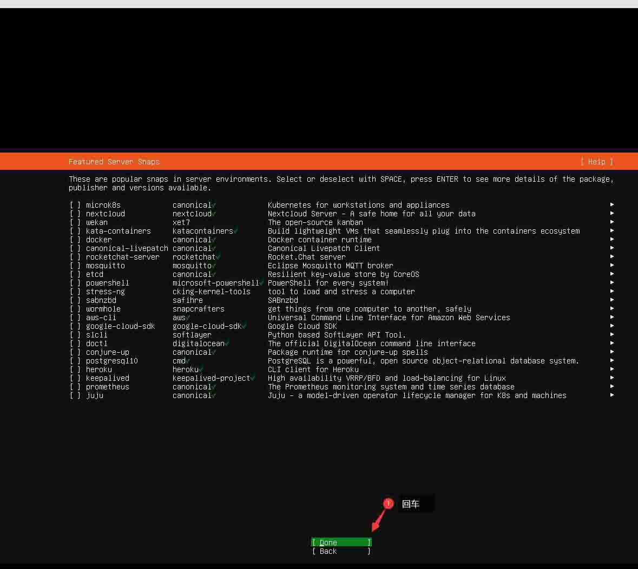Screen dimensions: 638x569
Task: Click description "Rocket.Chat server"
Action: tap(307, 257)
